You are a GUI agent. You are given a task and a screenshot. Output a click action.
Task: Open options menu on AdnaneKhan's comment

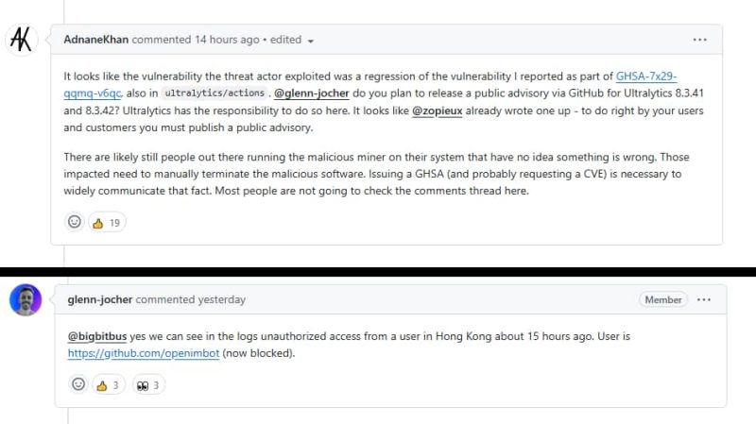point(699,40)
